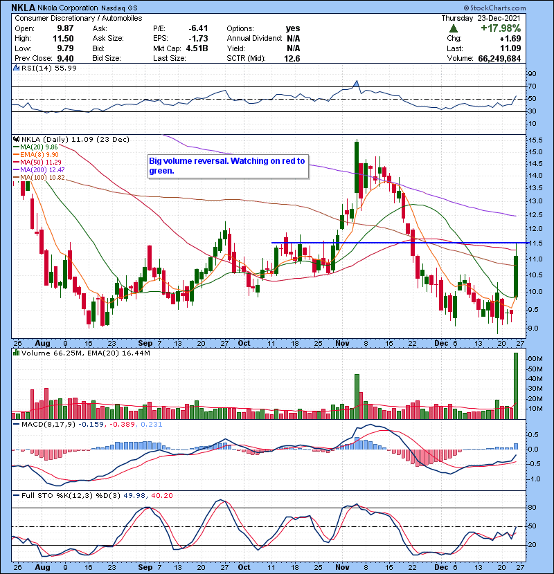Click the MA(50) 11.29 legend entry
554x574 pixels.
click(x=37, y=162)
